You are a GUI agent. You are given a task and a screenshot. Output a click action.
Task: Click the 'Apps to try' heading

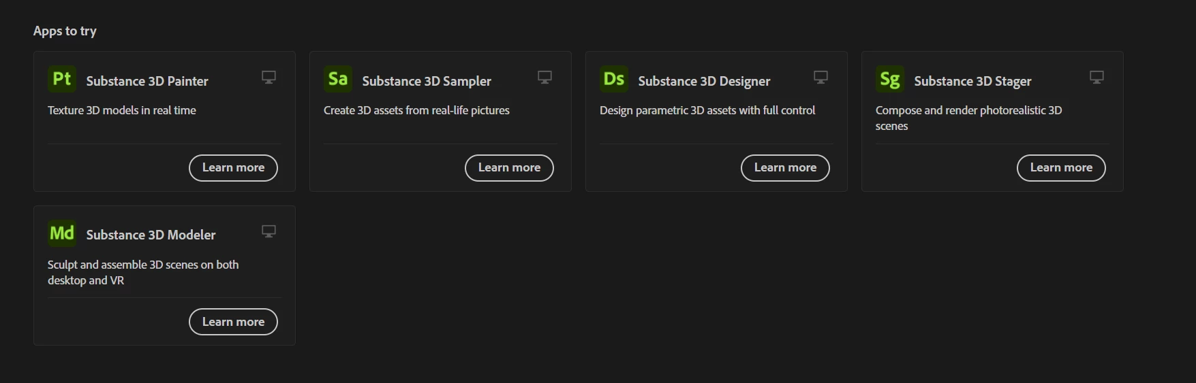click(65, 31)
